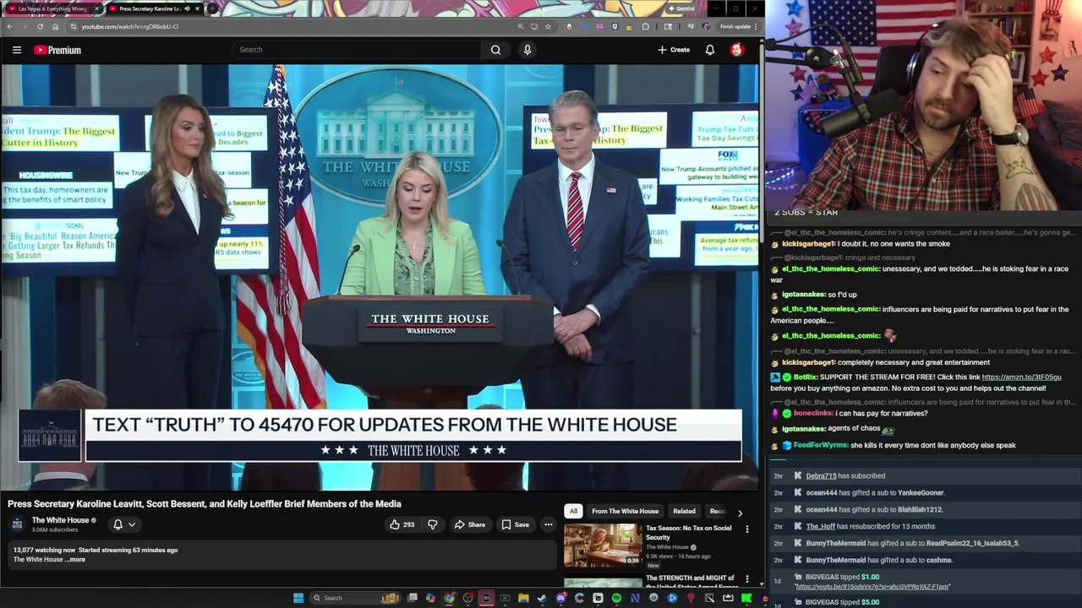Select From The White House chip
This screenshot has width=1082, height=608.
(x=625, y=511)
